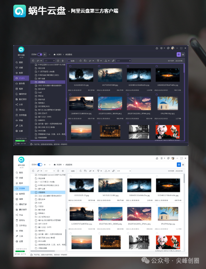Open panda thumbnail in dark window
Image resolution: width=206 pixels, height=269 pixels.
click(x=139, y=132)
